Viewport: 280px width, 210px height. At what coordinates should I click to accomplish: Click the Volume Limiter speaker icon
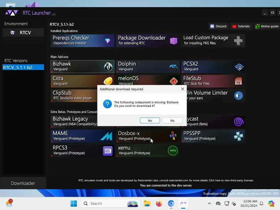coord(238,96)
